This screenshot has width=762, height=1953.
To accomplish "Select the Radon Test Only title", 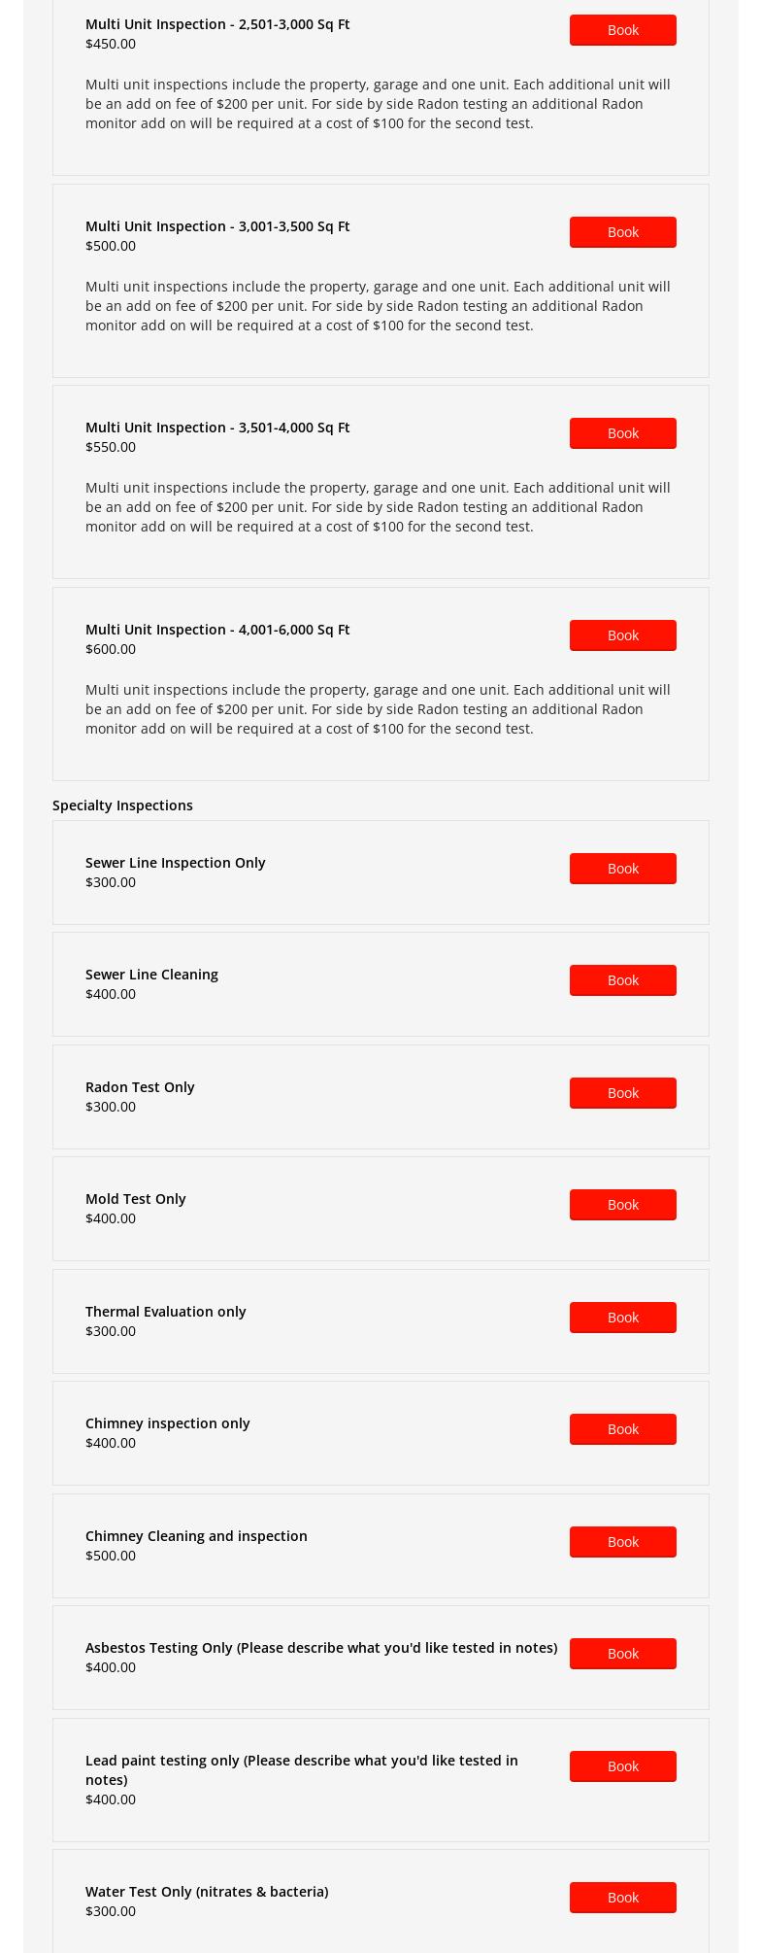I will [x=140, y=1087].
